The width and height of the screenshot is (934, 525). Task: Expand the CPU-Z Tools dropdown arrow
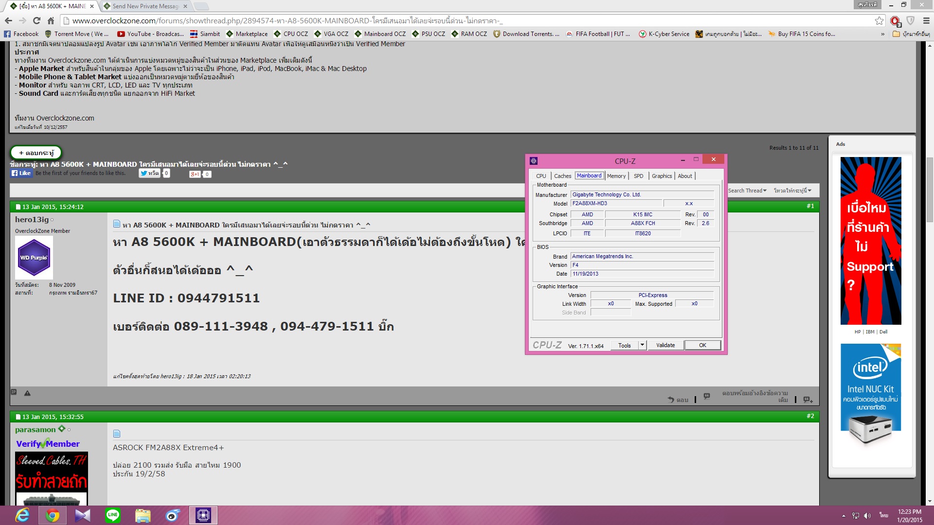(x=642, y=345)
